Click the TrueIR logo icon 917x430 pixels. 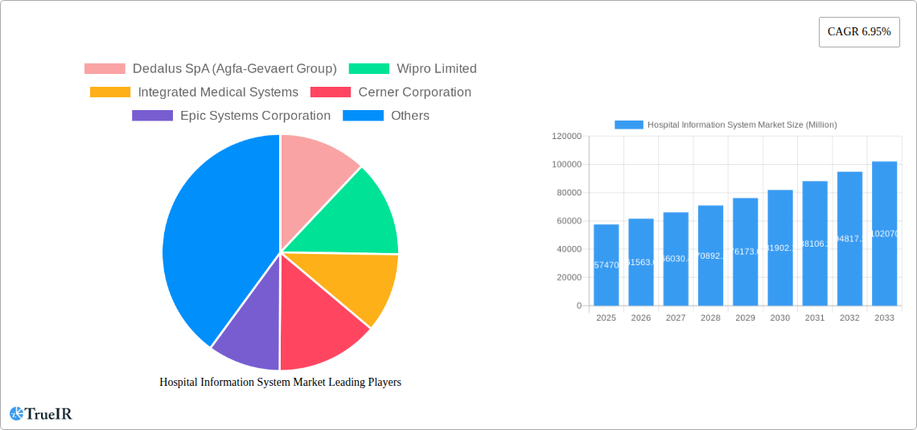pyautogui.click(x=16, y=414)
